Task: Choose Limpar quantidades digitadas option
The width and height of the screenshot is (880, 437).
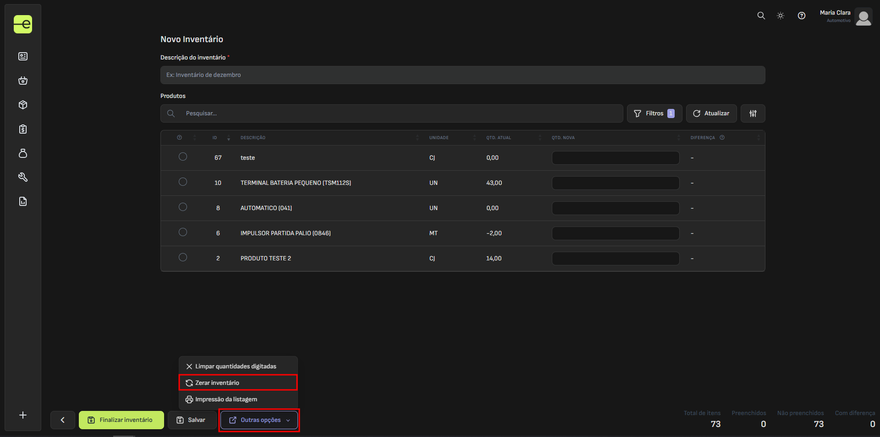Action: click(x=236, y=367)
